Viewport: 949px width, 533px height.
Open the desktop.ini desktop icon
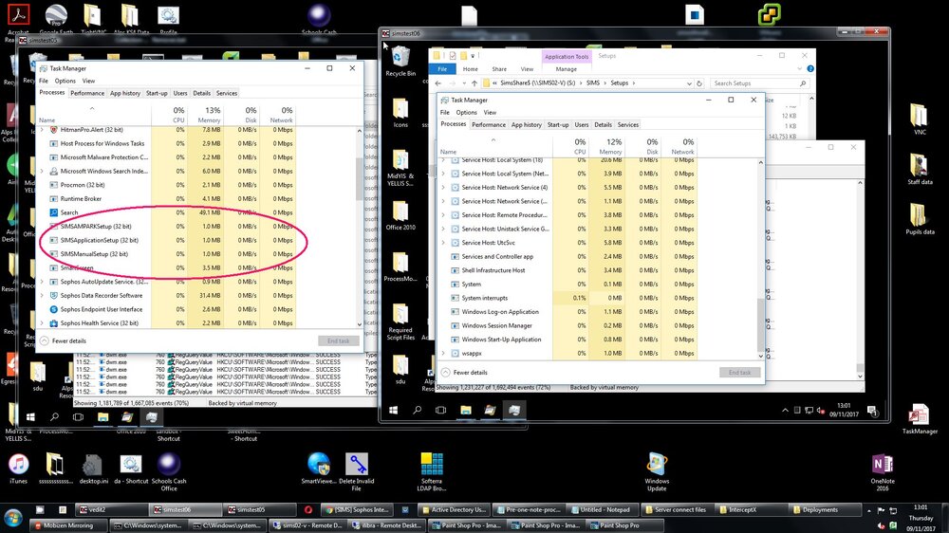point(92,469)
